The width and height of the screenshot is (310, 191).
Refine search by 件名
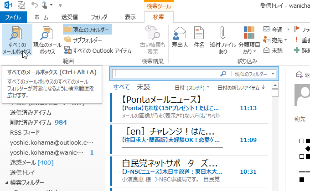coord(199,37)
